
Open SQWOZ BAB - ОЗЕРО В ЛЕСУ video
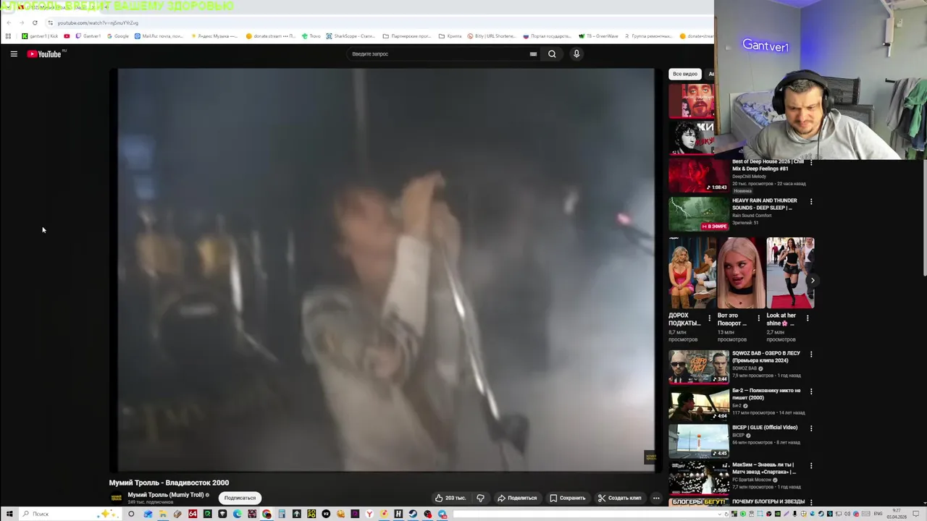698,367
